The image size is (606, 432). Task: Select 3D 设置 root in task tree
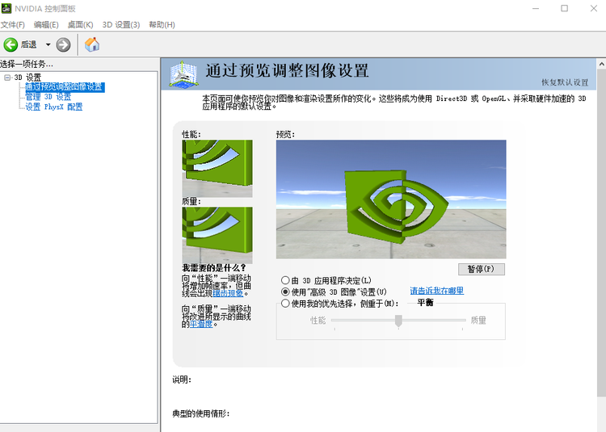pyautogui.click(x=27, y=78)
